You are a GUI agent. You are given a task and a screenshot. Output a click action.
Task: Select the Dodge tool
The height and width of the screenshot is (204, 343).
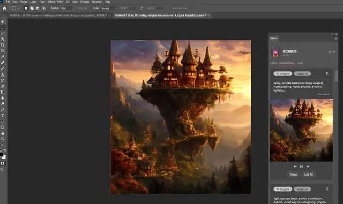pyautogui.click(x=2, y=104)
